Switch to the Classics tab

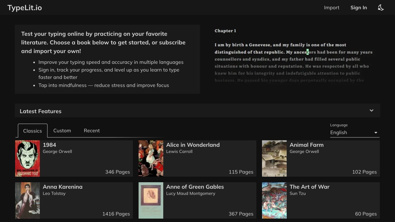click(x=33, y=131)
